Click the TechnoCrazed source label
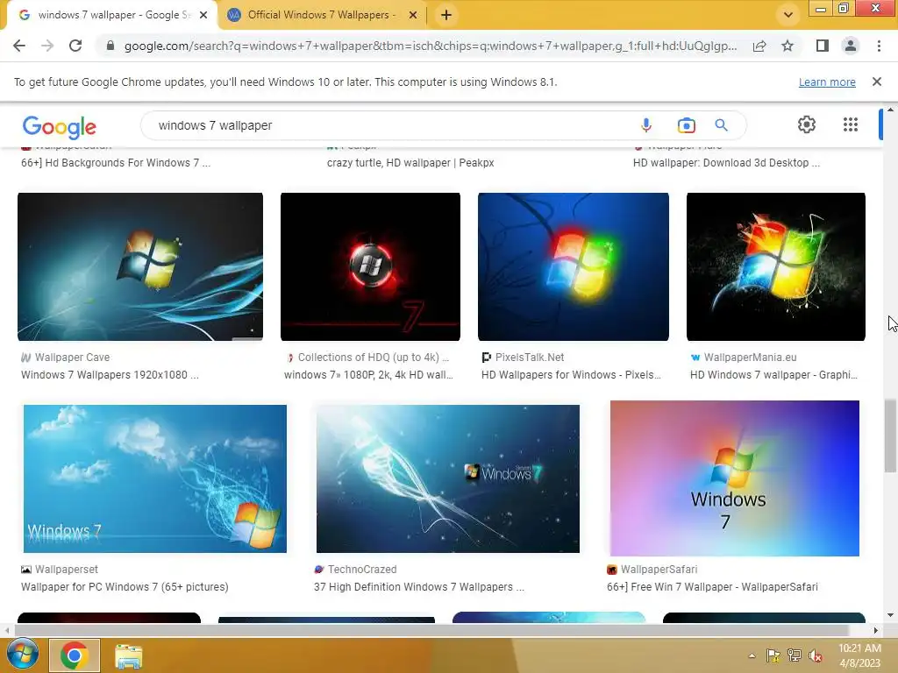This screenshot has width=898, height=673. coord(362,570)
